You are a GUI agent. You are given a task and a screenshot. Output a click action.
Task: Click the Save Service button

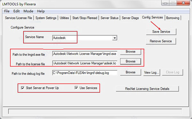coord(161,32)
